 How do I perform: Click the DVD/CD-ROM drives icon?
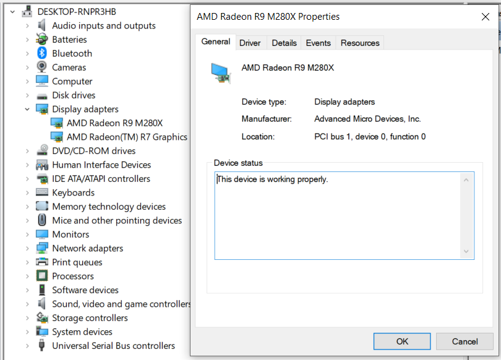[x=42, y=151]
